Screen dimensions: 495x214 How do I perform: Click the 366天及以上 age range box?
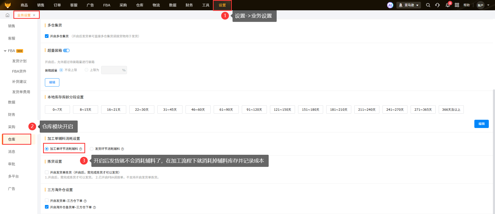tap(451, 109)
